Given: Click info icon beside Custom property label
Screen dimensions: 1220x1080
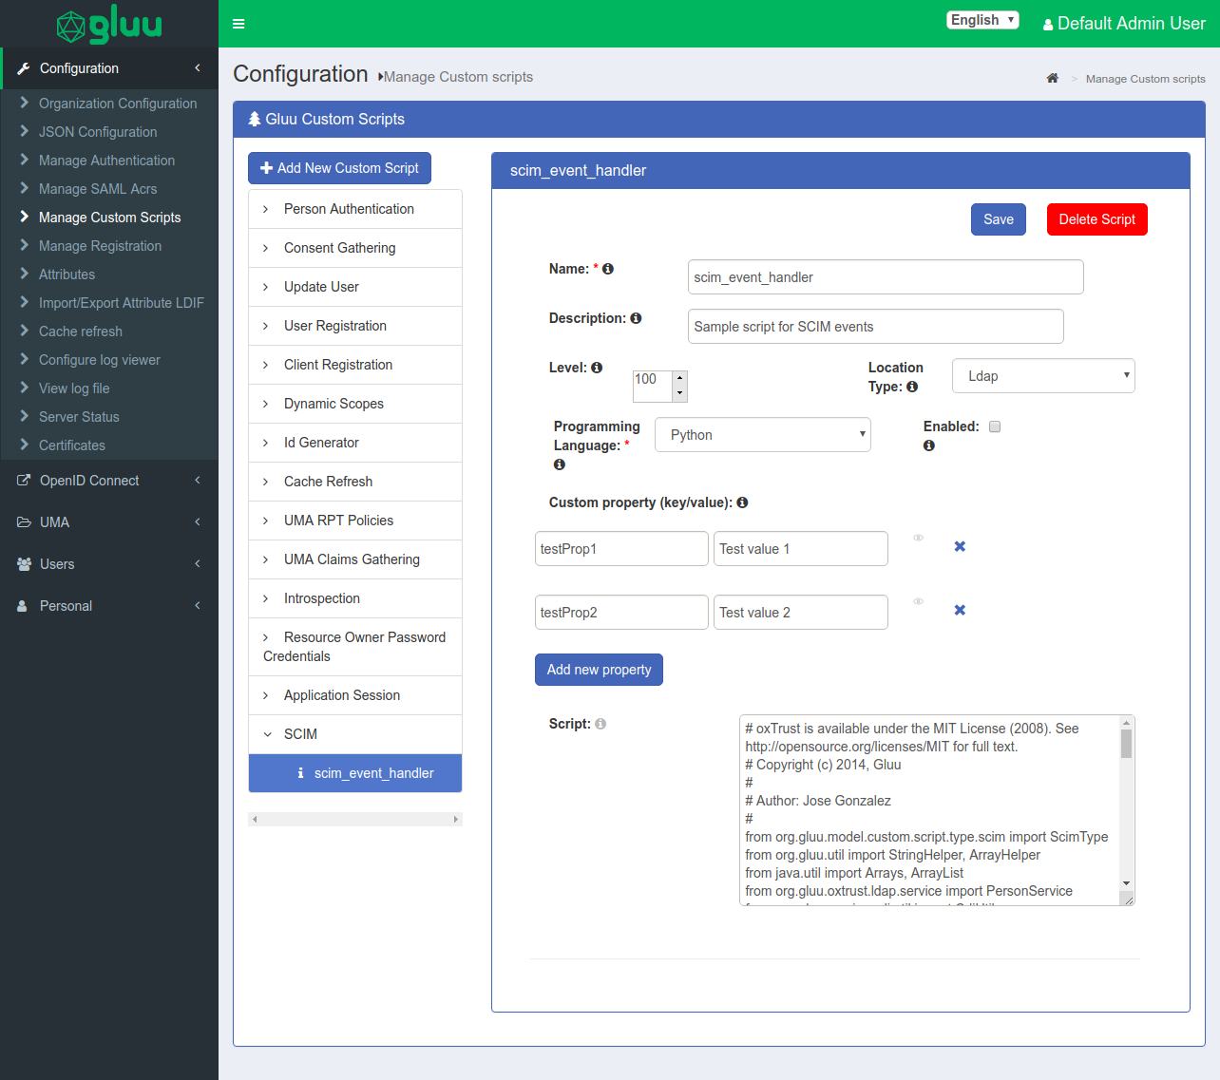Looking at the screenshot, I should pos(742,502).
